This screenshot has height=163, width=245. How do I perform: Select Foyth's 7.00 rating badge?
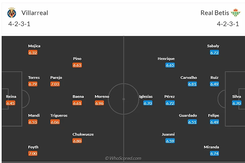pyautogui.click(x=33, y=154)
